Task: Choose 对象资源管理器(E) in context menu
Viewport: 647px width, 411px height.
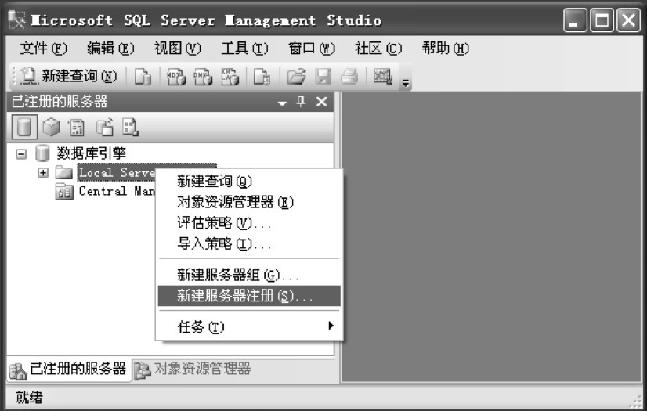Action: pos(249,202)
